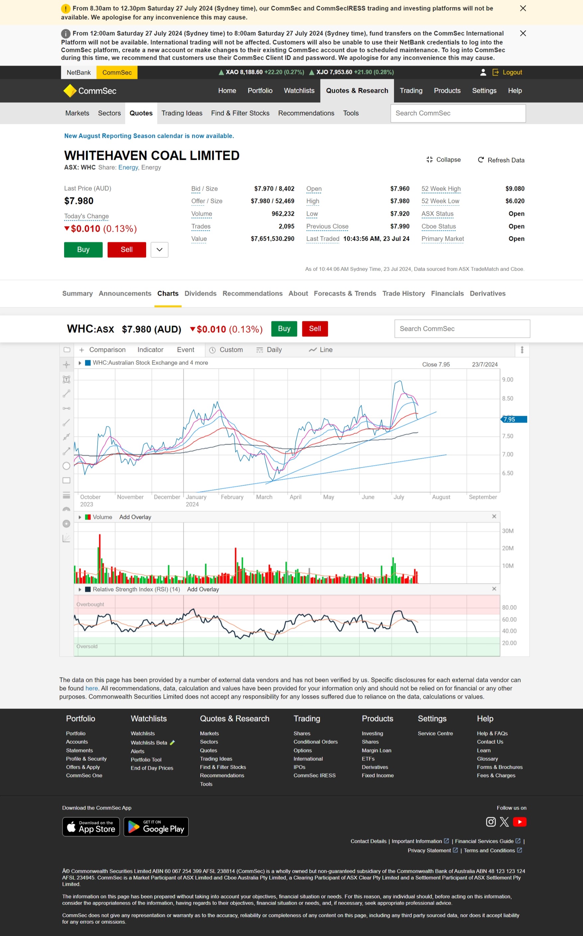Click Sell in the sticky WHC bar
This screenshot has height=936, width=583.
click(315, 329)
